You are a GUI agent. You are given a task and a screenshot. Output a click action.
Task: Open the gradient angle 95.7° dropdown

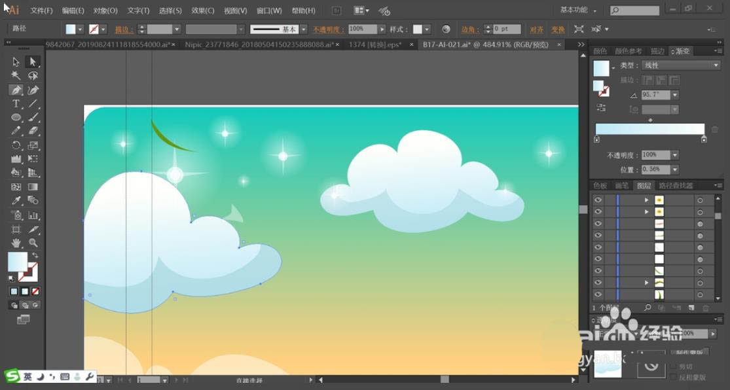click(x=675, y=95)
